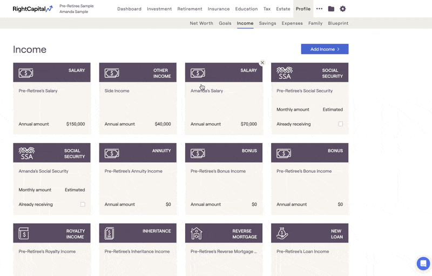
Task: Select the Income tab
Action: click(x=245, y=23)
